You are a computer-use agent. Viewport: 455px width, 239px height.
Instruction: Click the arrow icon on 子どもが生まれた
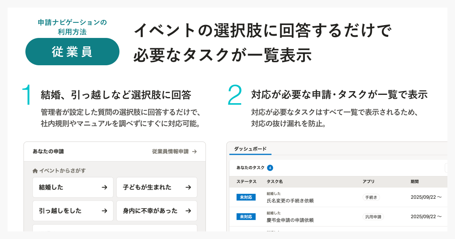tap(188, 187)
